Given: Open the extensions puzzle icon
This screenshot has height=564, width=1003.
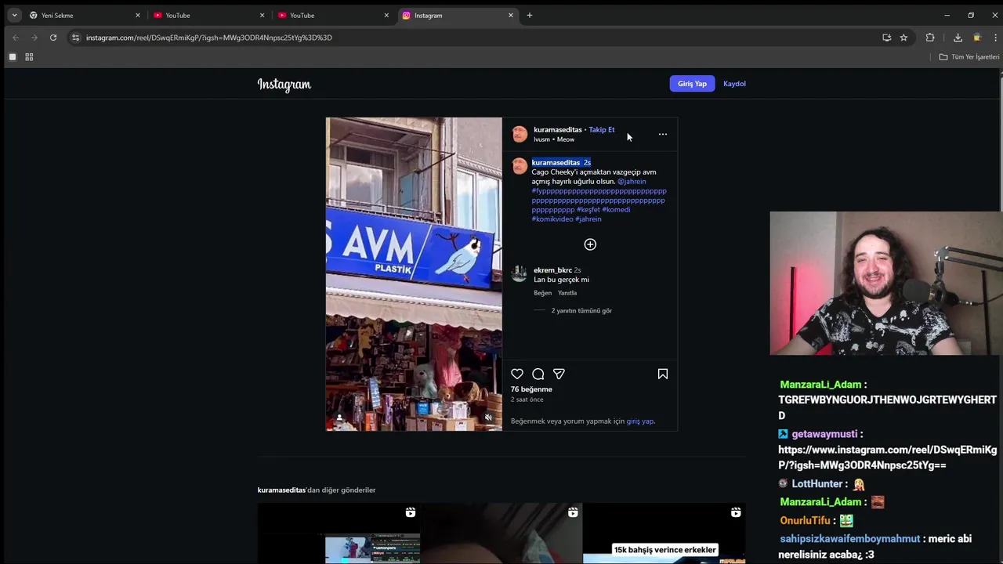Looking at the screenshot, I should coord(930,38).
